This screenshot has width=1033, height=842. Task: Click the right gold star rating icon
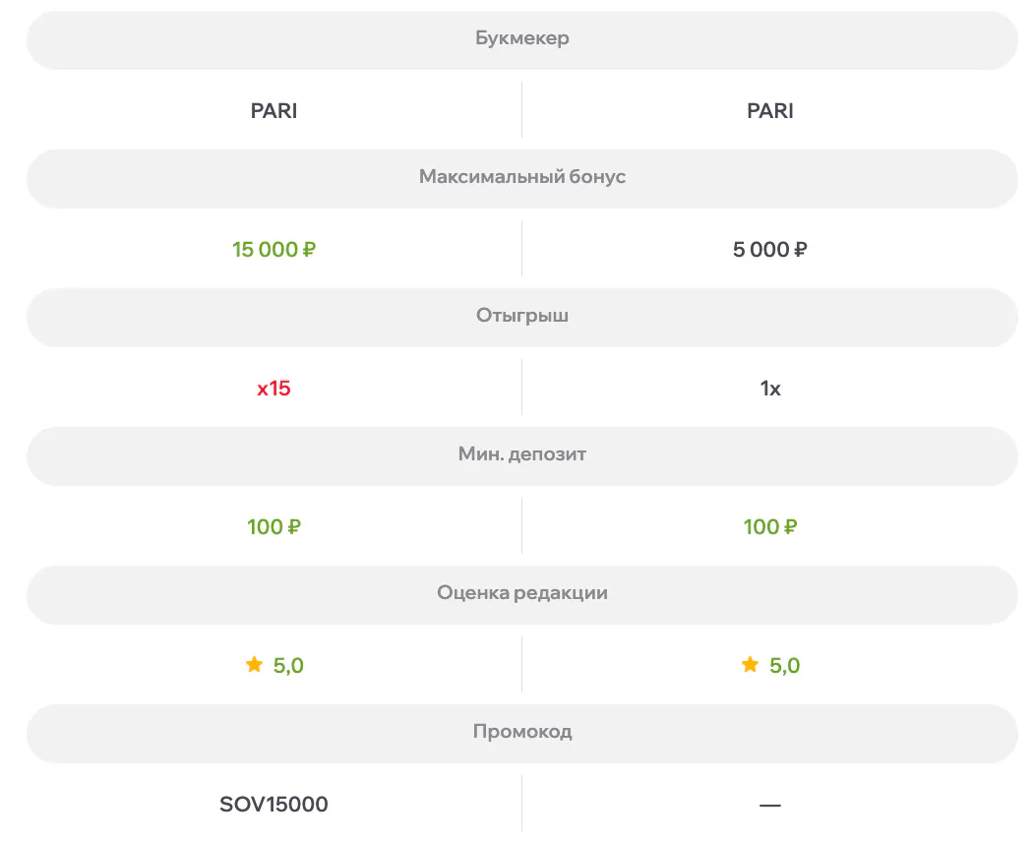750,664
